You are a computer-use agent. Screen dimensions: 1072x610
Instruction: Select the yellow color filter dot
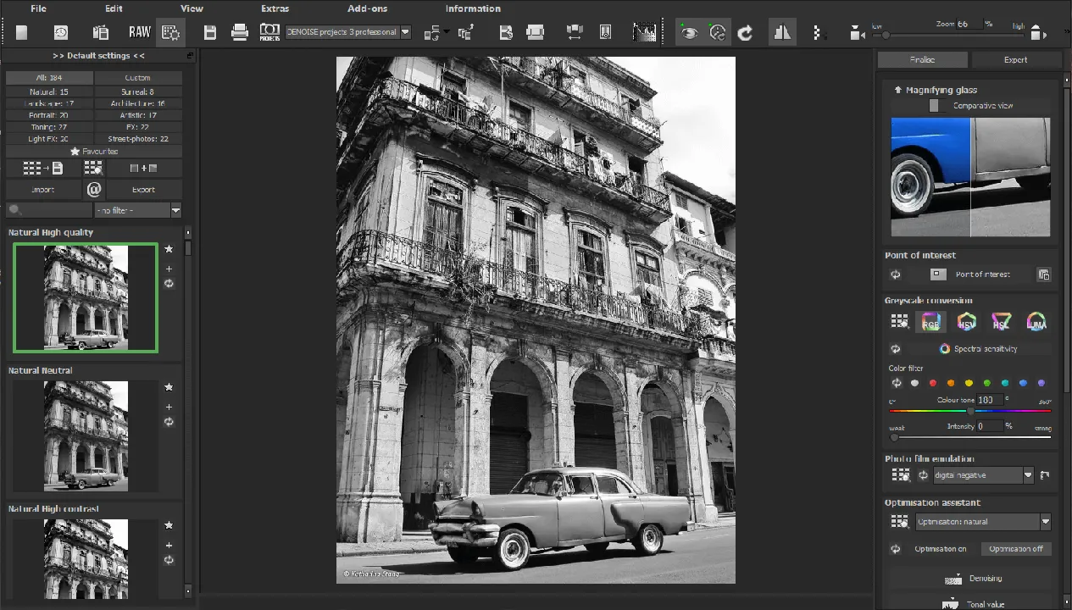coord(969,383)
